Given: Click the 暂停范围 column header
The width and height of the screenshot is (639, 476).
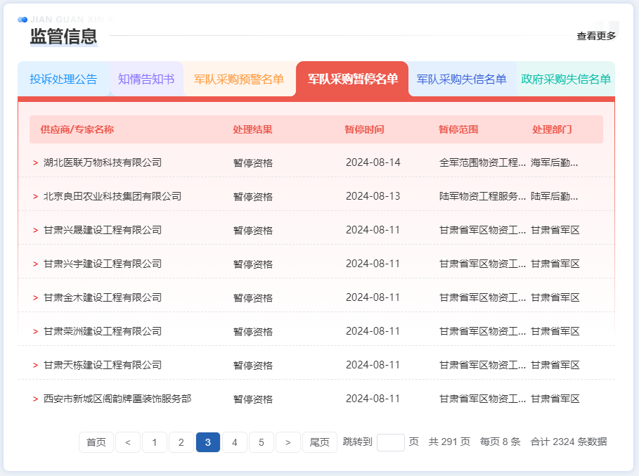Looking at the screenshot, I should 458,129.
